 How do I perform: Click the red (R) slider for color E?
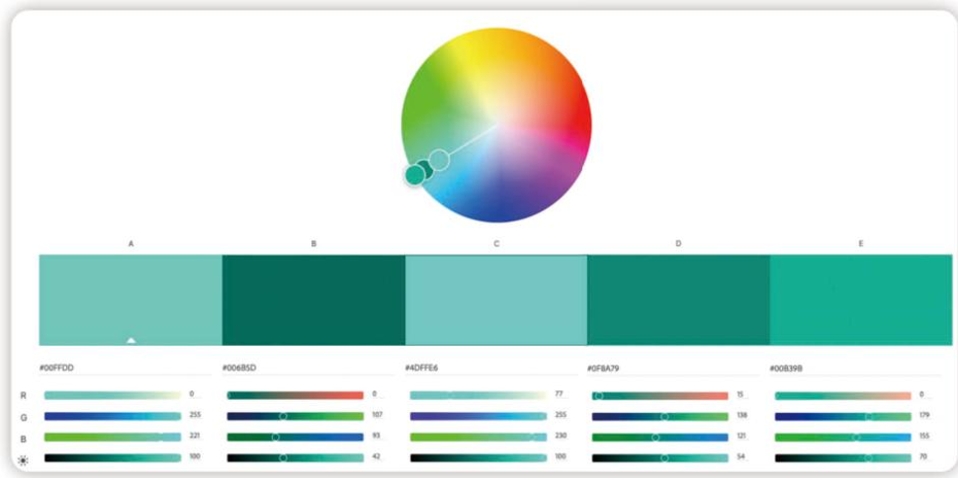tap(842, 396)
